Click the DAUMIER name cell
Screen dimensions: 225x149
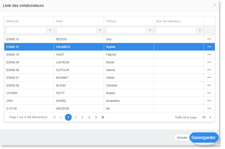[79, 47]
